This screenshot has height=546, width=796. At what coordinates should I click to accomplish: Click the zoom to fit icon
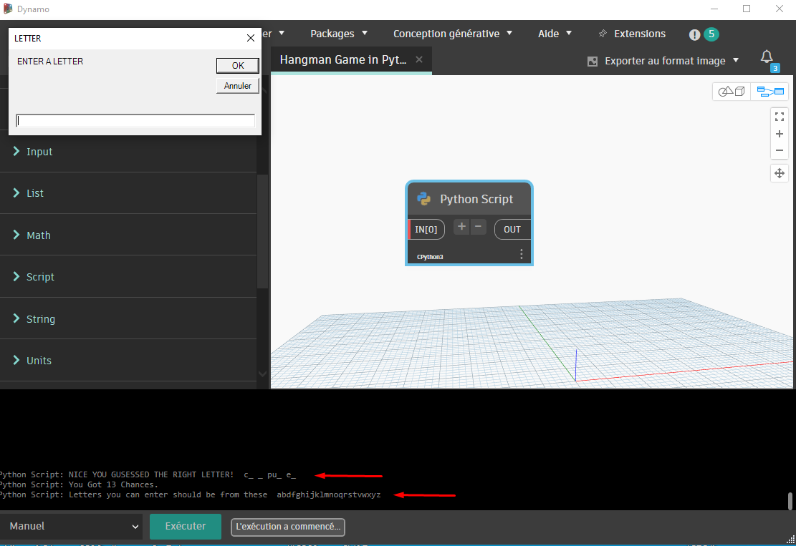(780, 117)
